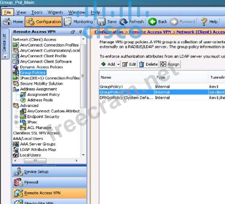Click the Save toolbar icon

(x=107, y=22)
